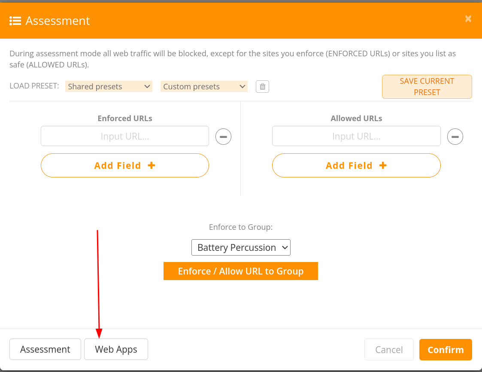Open the Custom presets dropdown

(x=204, y=86)
